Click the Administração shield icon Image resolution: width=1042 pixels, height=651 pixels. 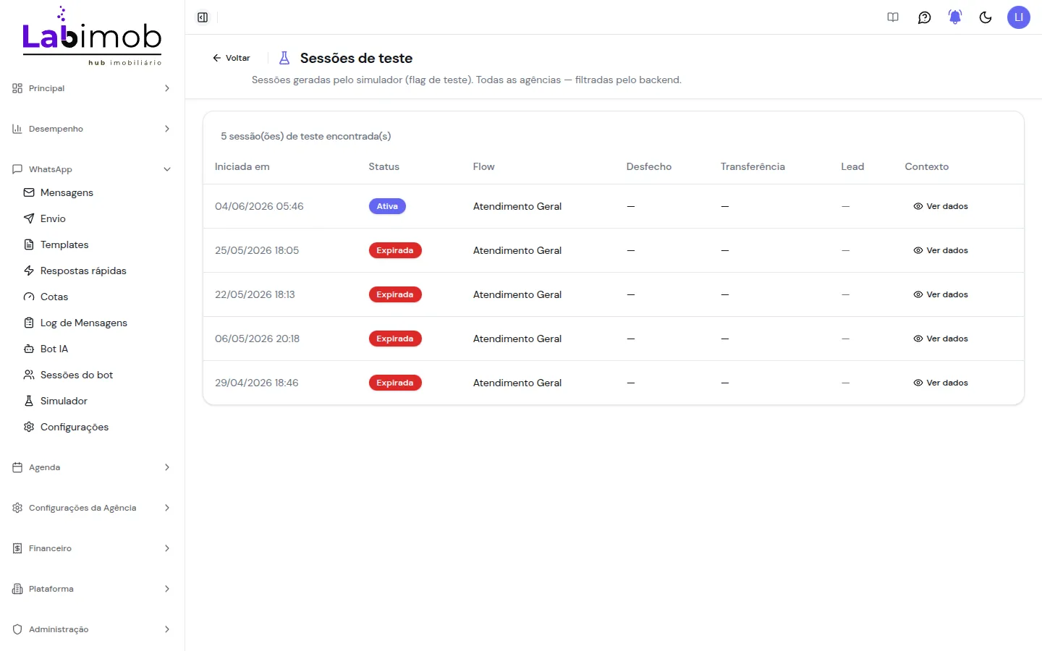click(x=17, y=629)
